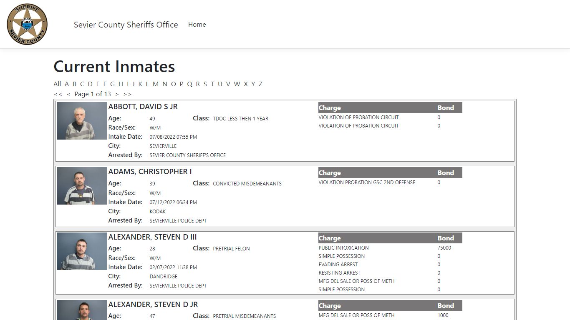
Task: Filter inmates by letter V
Action: pos(228,84)
